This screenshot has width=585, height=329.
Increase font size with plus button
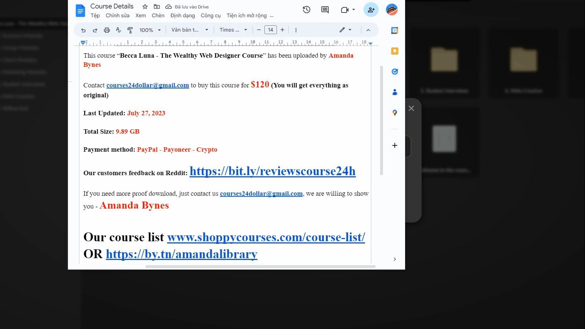click(282, 30)
